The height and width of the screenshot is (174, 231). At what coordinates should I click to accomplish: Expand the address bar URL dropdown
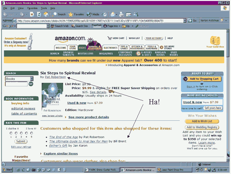tap(185, 21)
